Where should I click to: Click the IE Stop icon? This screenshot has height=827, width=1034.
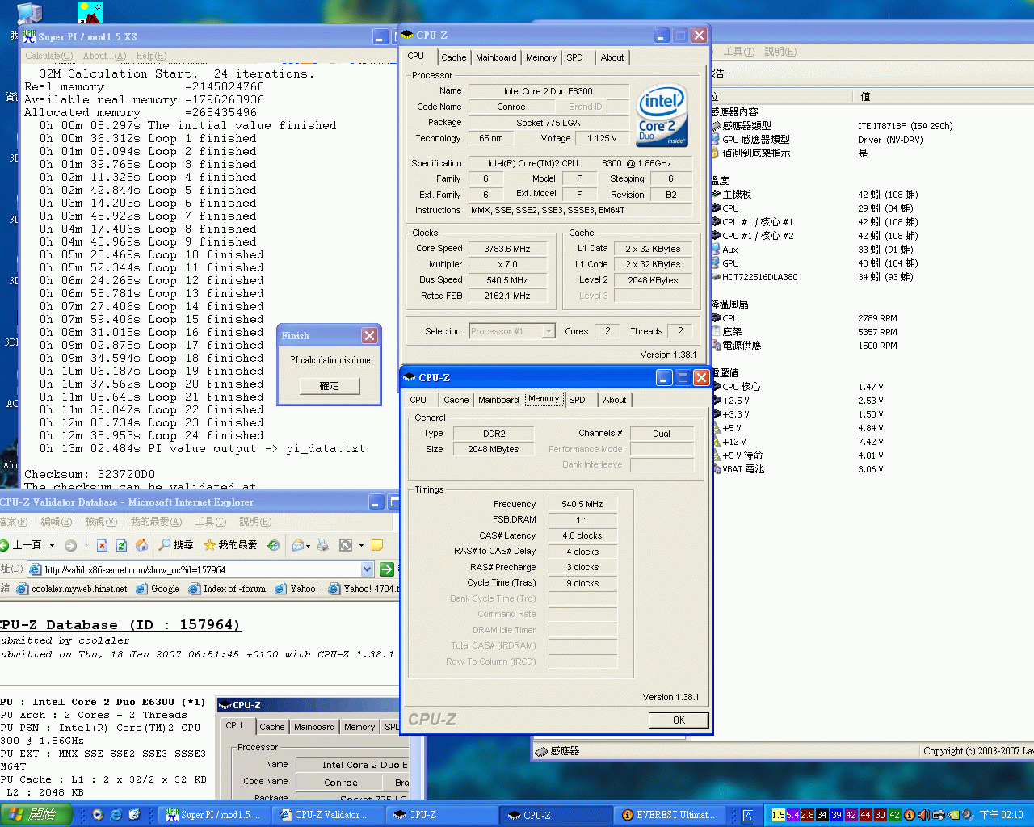click(102, 545)
